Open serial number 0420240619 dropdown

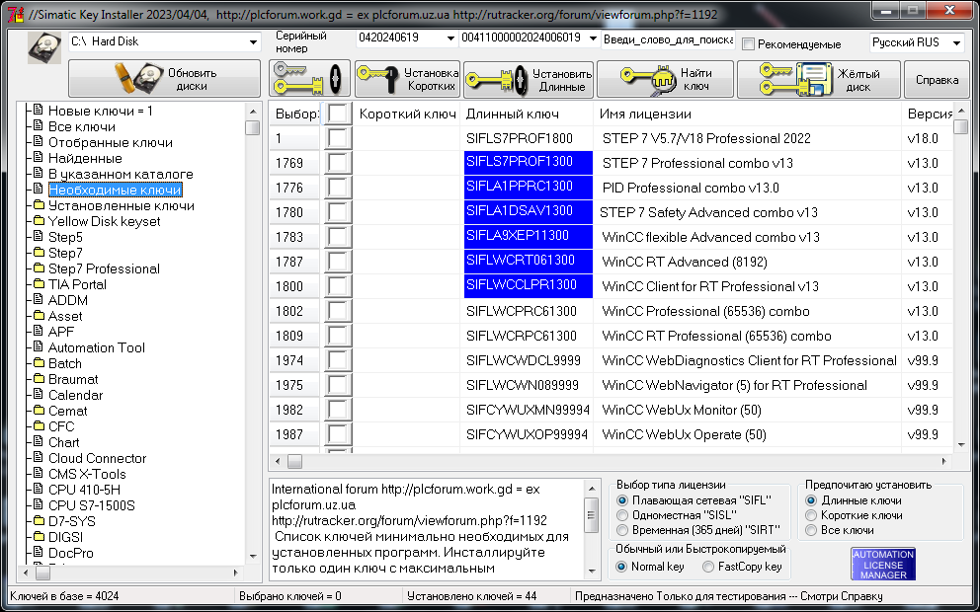pyautogui.click(x=450, y=38)
